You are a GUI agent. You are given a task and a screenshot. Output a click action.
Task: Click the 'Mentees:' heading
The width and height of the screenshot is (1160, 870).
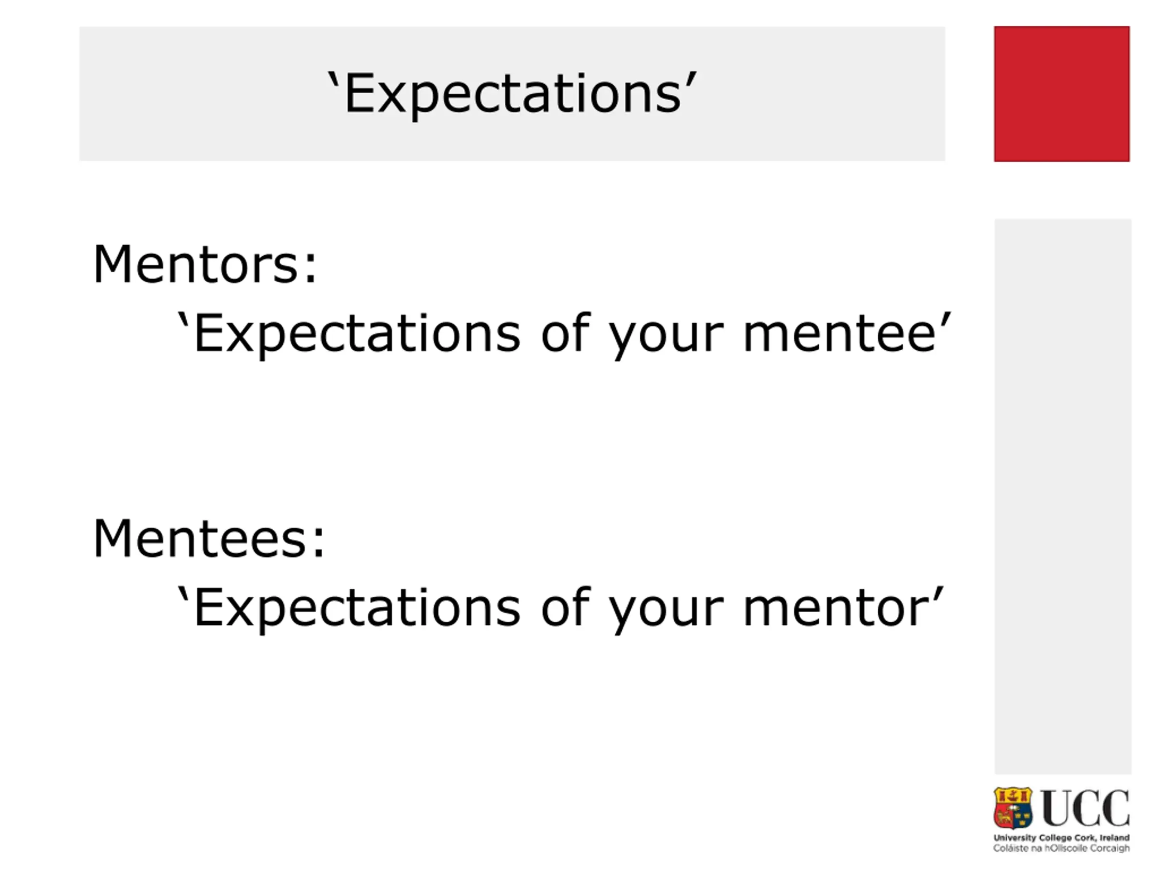(209, 539)
